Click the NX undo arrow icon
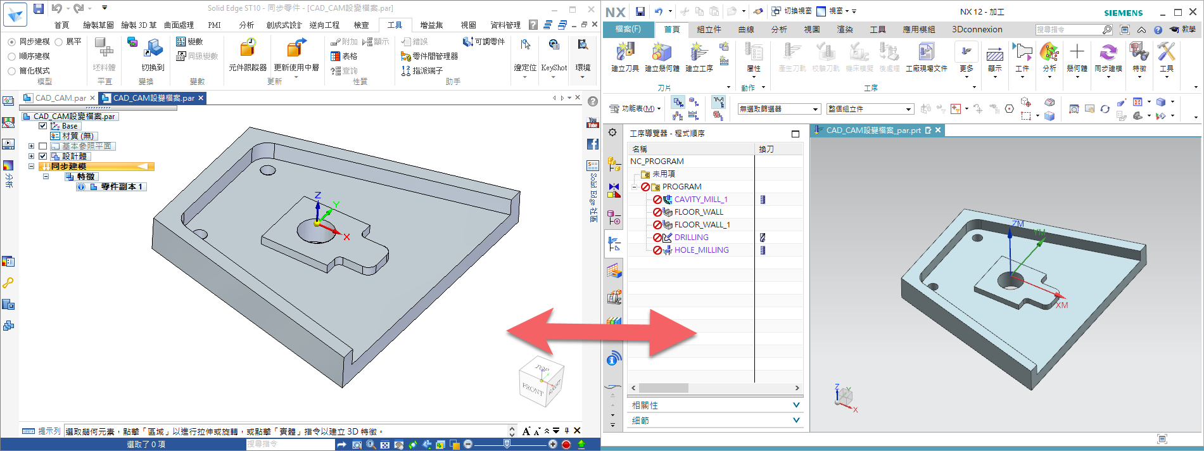This screenshot has width=1204, height=451. click(x=659, y=11)
